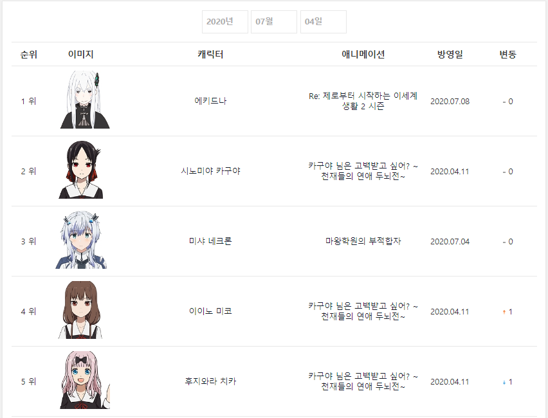Open the 이이노 미코 character name link

point(210,311)
